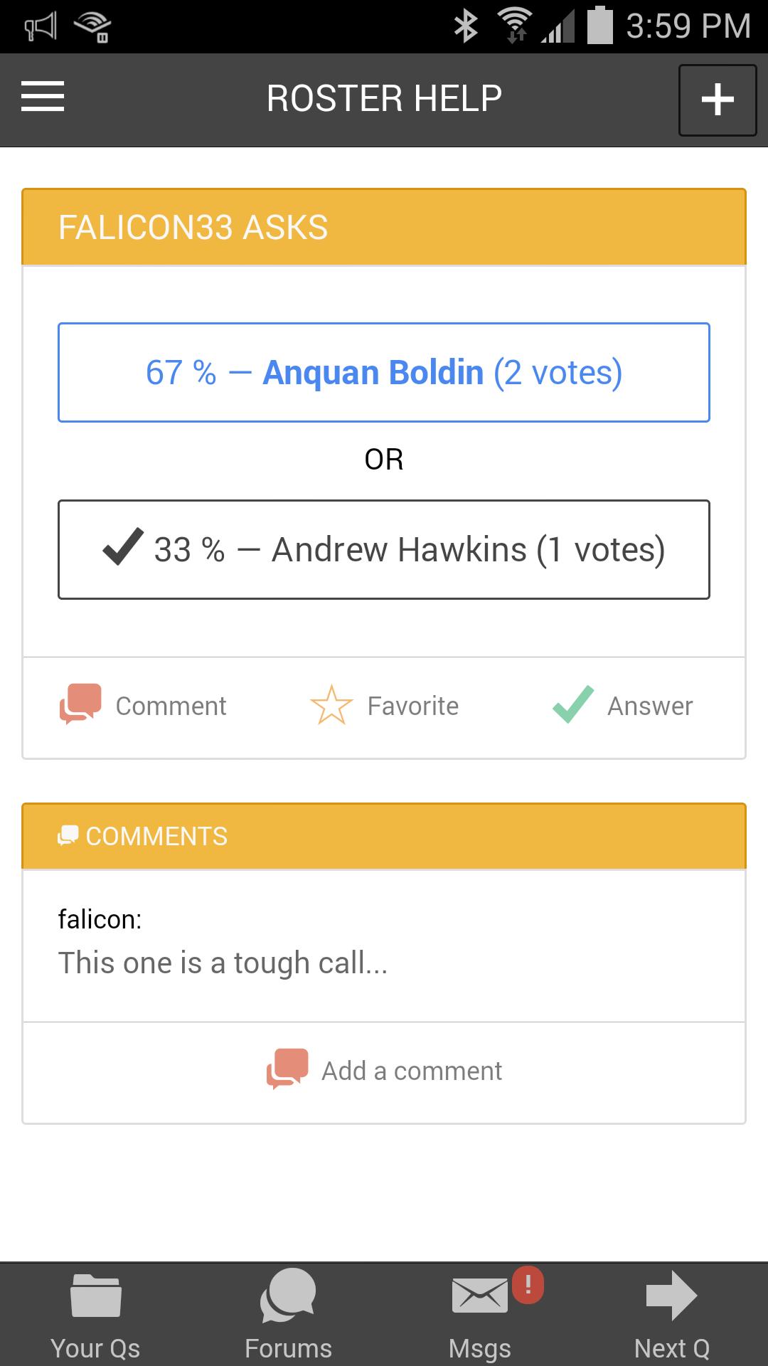The image size is (768, 1366).
Task: Tap the FALICON33 ASKS header
Action: 384,227
